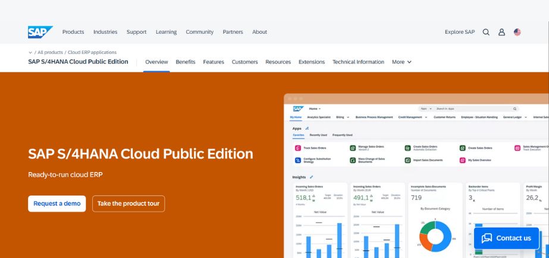Click the 518,1 Incoming Sales Orders card
549x258 pixels.
point(320,220)
